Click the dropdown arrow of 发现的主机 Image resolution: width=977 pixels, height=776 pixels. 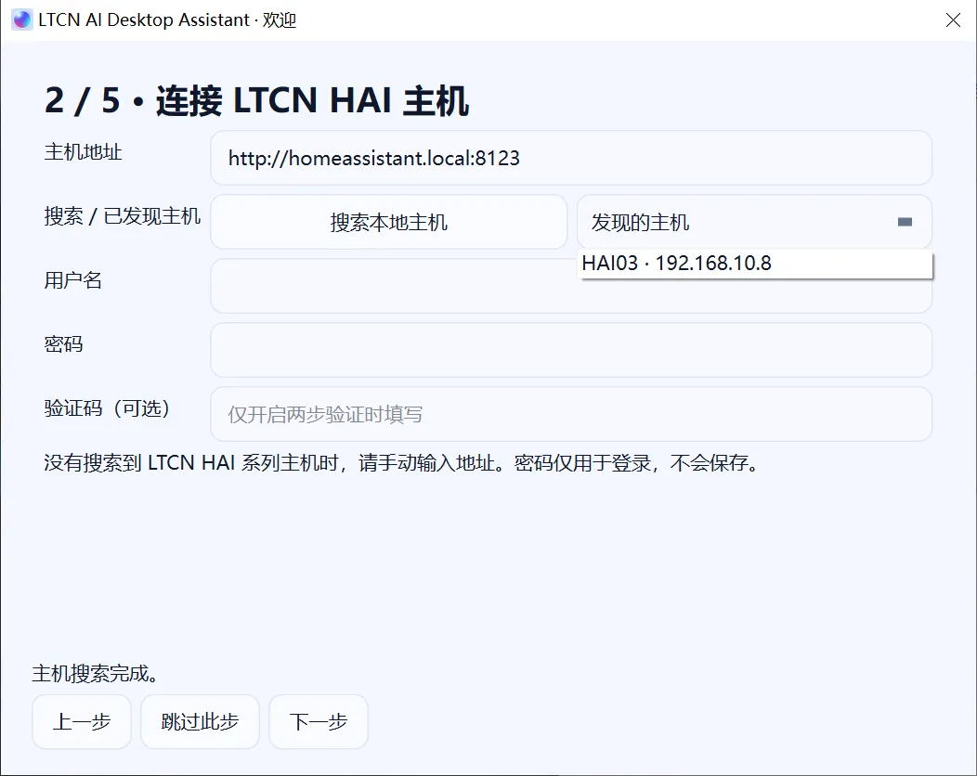[905, 222]
